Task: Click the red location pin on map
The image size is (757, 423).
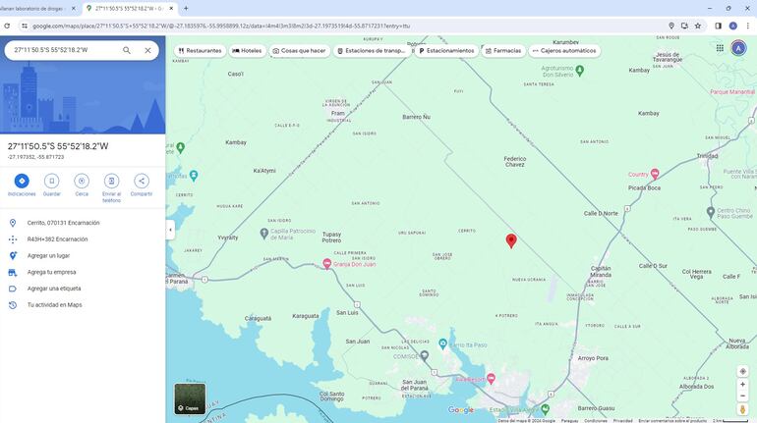Action: click(511, 239)
